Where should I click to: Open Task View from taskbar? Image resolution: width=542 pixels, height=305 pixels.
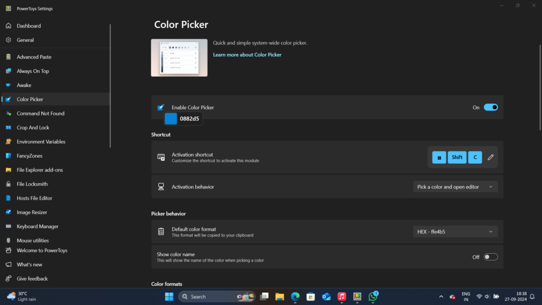point(265,297)
